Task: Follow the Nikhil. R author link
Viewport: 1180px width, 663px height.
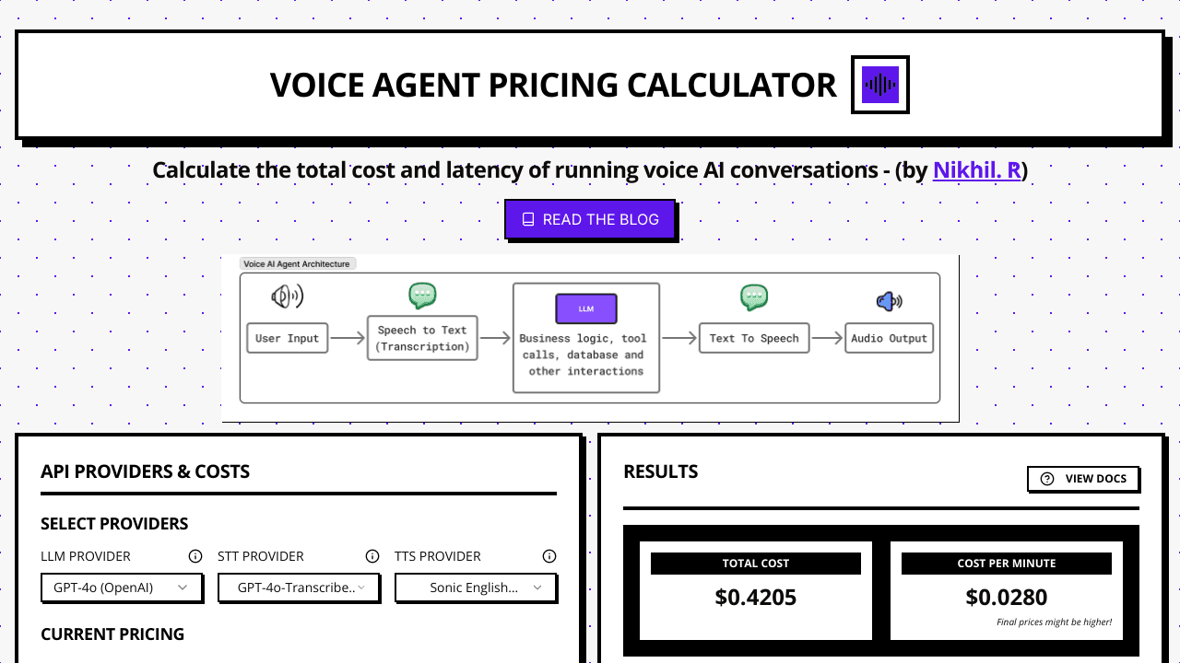Action: 977,170
